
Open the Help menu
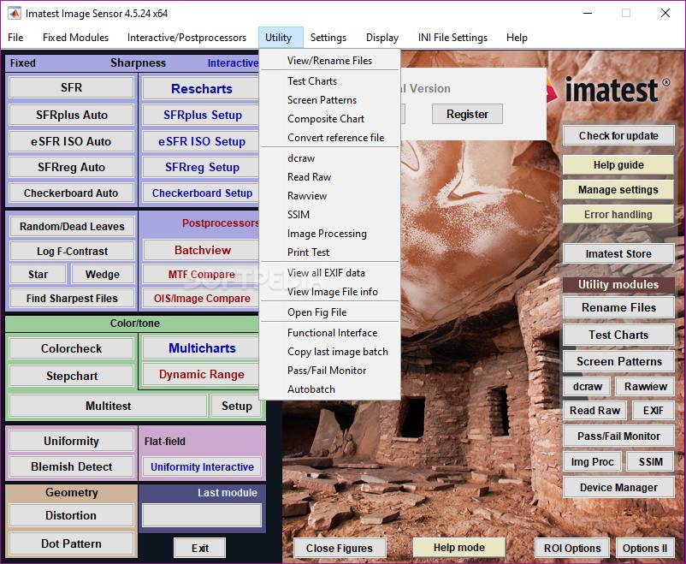517,38
